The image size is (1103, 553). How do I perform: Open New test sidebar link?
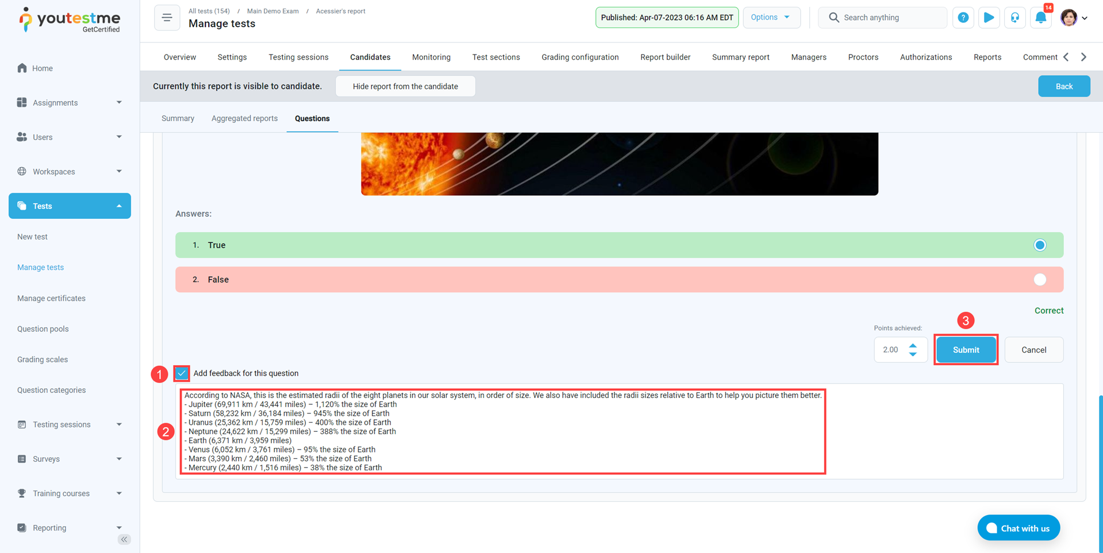(32, 237)
